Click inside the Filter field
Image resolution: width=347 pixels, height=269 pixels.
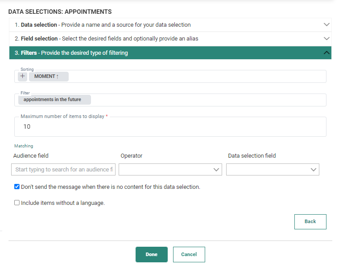(205, 100)
